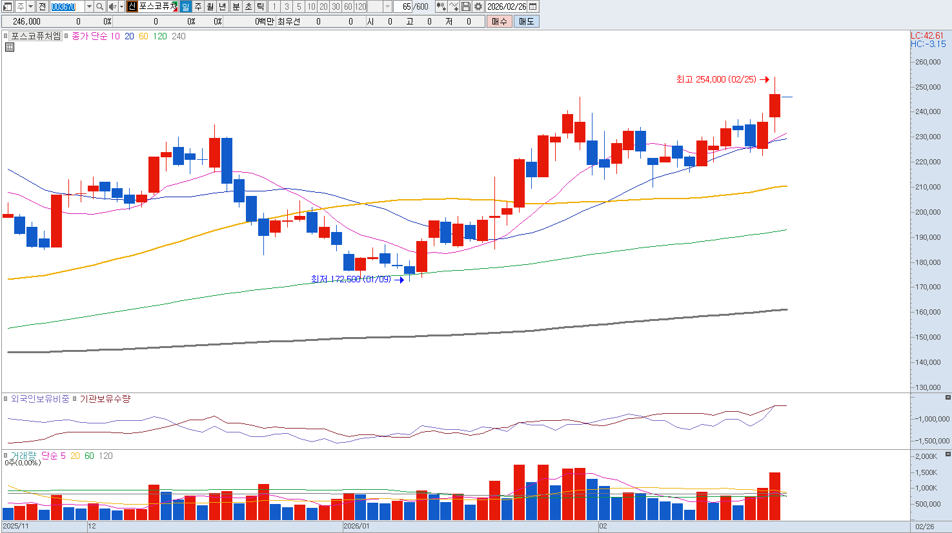Click the stock code input field 003670
The height and width of the screenshot is (533, 952).
tap(66, 6)
